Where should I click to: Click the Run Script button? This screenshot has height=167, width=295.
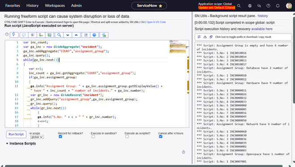tap(16, 134)
